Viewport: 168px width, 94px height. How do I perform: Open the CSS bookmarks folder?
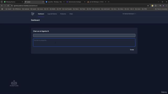(x=46, y=9)
